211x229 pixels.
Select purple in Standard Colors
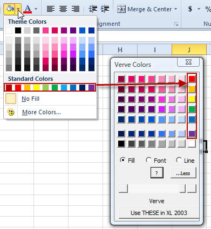92,87
